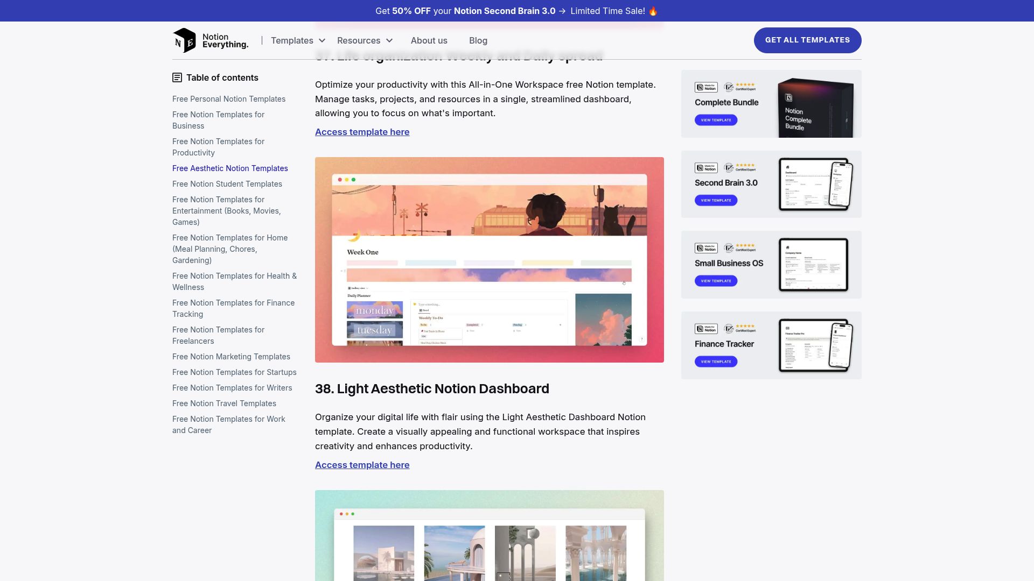
Task: Open Access template here under Weekly spread
Action: (362, 132)
